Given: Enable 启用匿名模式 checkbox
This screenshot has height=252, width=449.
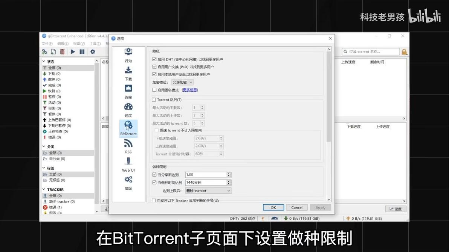Looking at the screenshot, I should (x=154, y=90).
